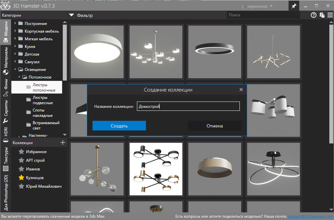Expand the Мягкая мебель folder arrow
This screenshot has width=334, height=220.
click(15, 38)
